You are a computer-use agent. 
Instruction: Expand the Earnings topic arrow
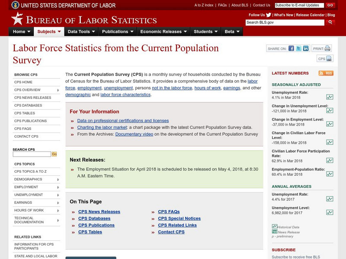(58, 203)
